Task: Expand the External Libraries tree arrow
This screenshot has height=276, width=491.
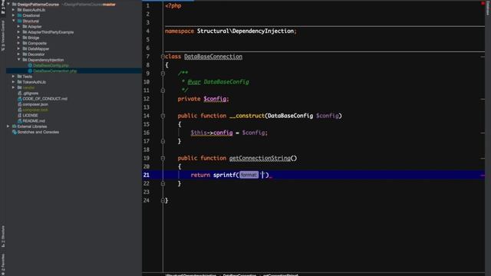Action: (8, 127)
